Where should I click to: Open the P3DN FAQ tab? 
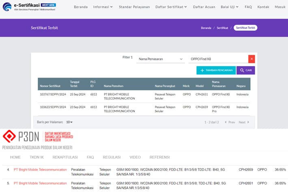tap(90, 157)
